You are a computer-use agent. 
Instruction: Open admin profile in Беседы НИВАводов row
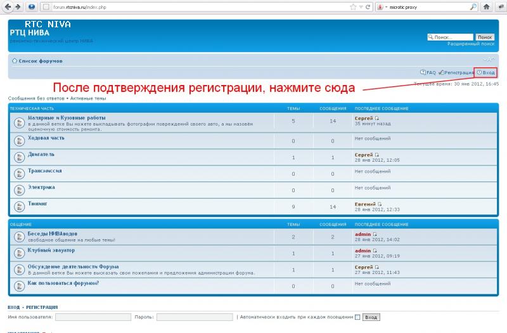[x=363, y=234]
